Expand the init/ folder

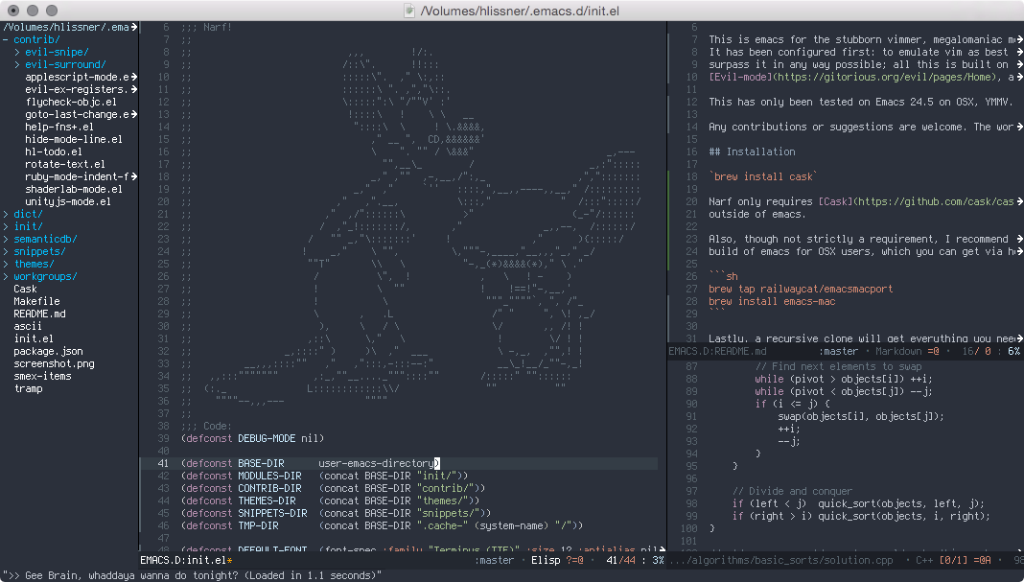point(6,226)
